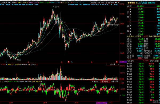This screenshot has height=104, width=160.
Task: Open the 成交量 volume indicator dropdown
Action: [x=113, y=65]
